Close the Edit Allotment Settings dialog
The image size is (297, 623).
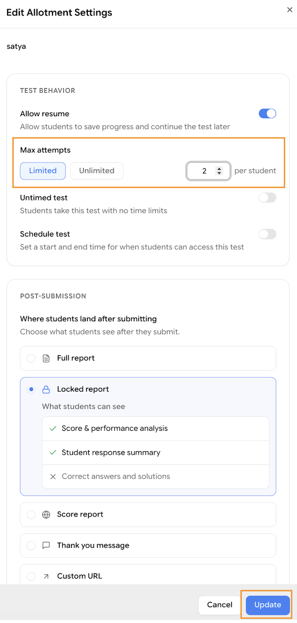(290, 10)
